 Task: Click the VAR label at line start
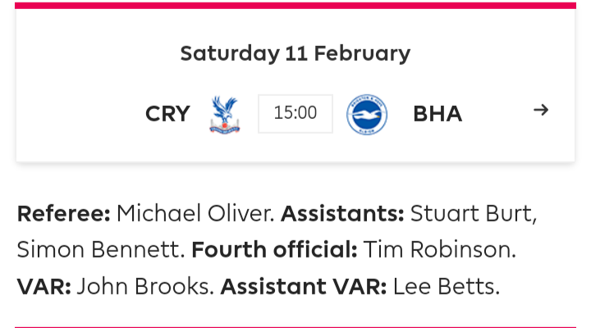(44, 286)
